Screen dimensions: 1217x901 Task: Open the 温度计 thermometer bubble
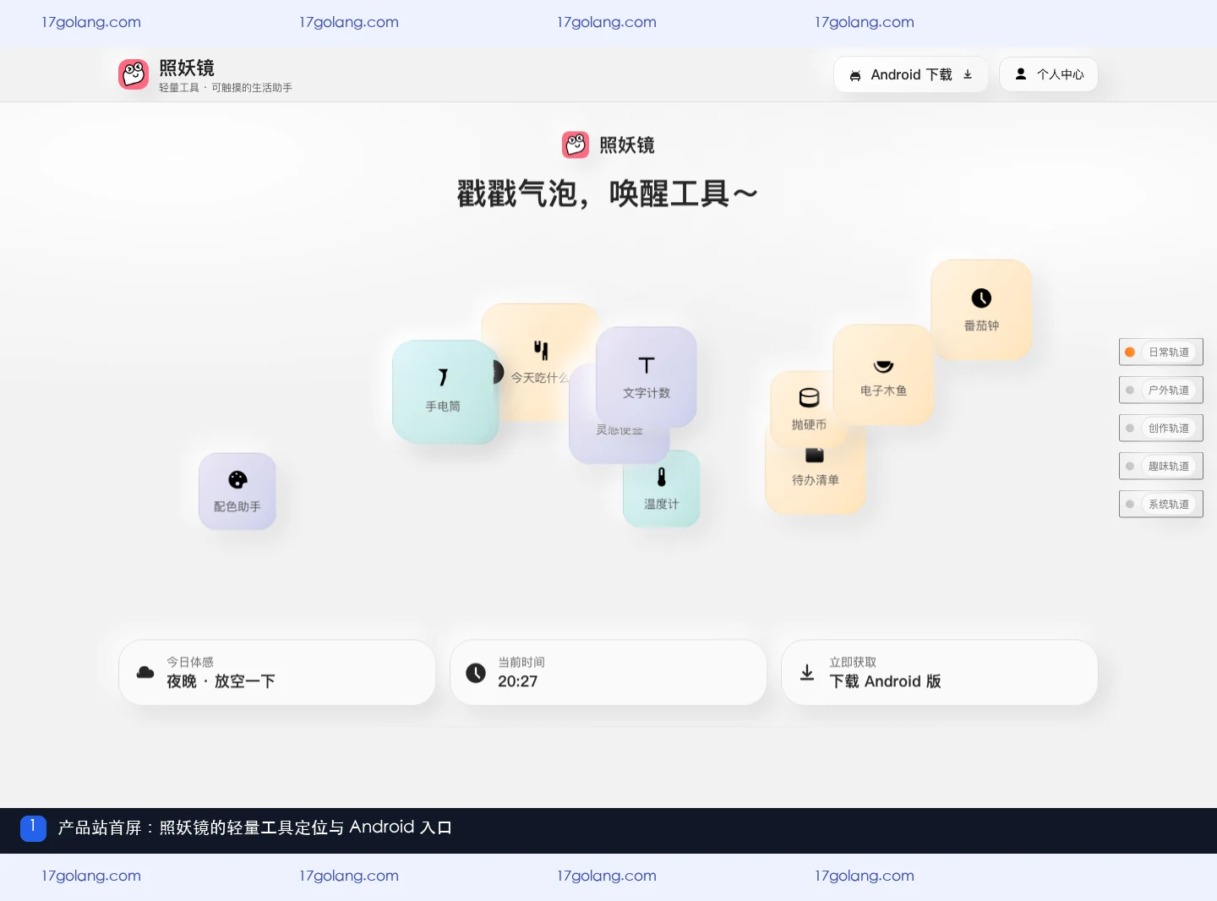662,489
